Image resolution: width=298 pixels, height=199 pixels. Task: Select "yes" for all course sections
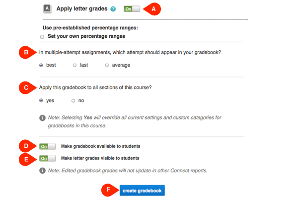pos(41,100)
